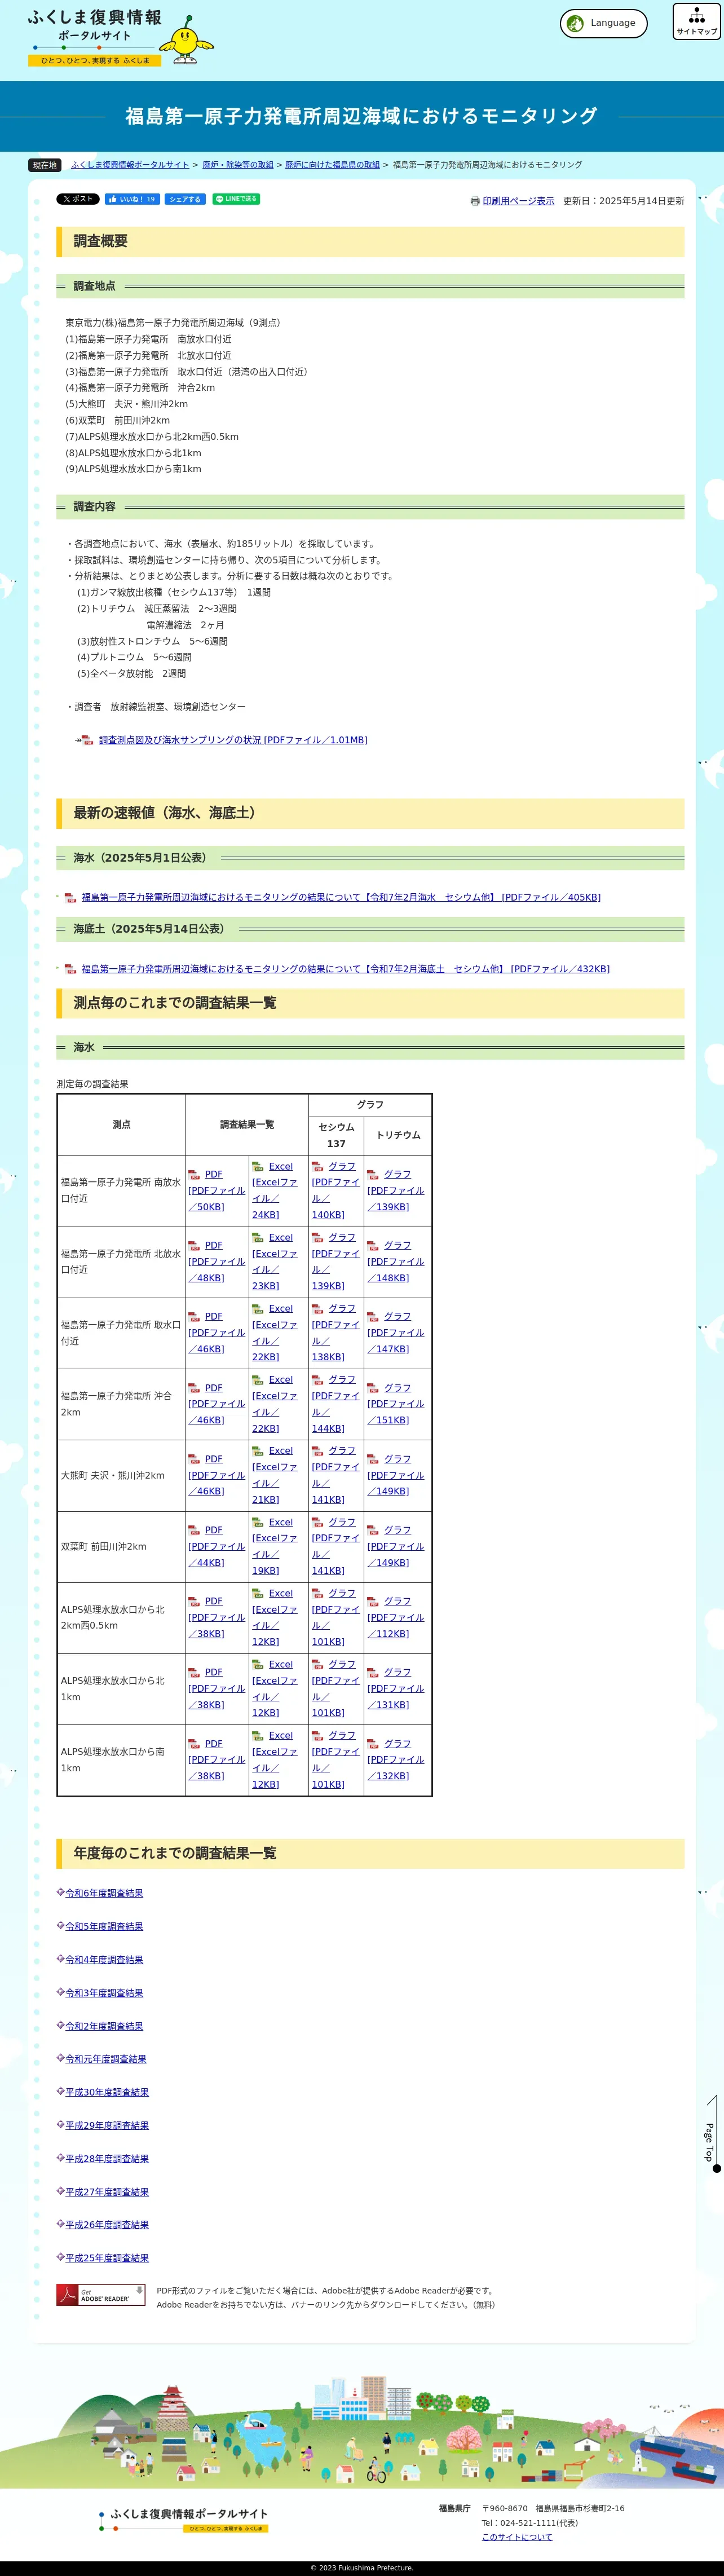Open the 24KB Excel for 南放水口付近
This screenshot has height=2576, width=724.
coord(274,1191)
